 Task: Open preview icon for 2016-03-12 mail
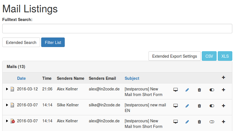(176, 90)
